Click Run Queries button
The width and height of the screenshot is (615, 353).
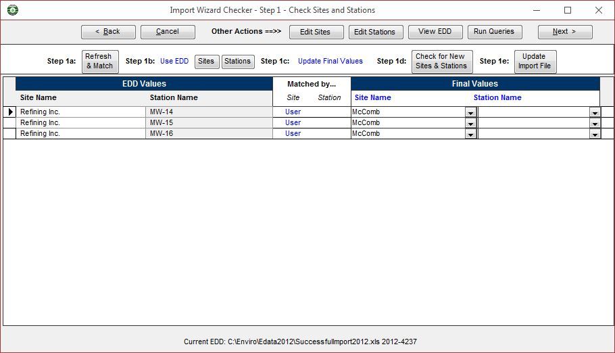click(495, 32)
